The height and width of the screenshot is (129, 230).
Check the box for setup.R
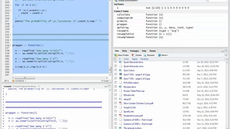tap(116, 99)
